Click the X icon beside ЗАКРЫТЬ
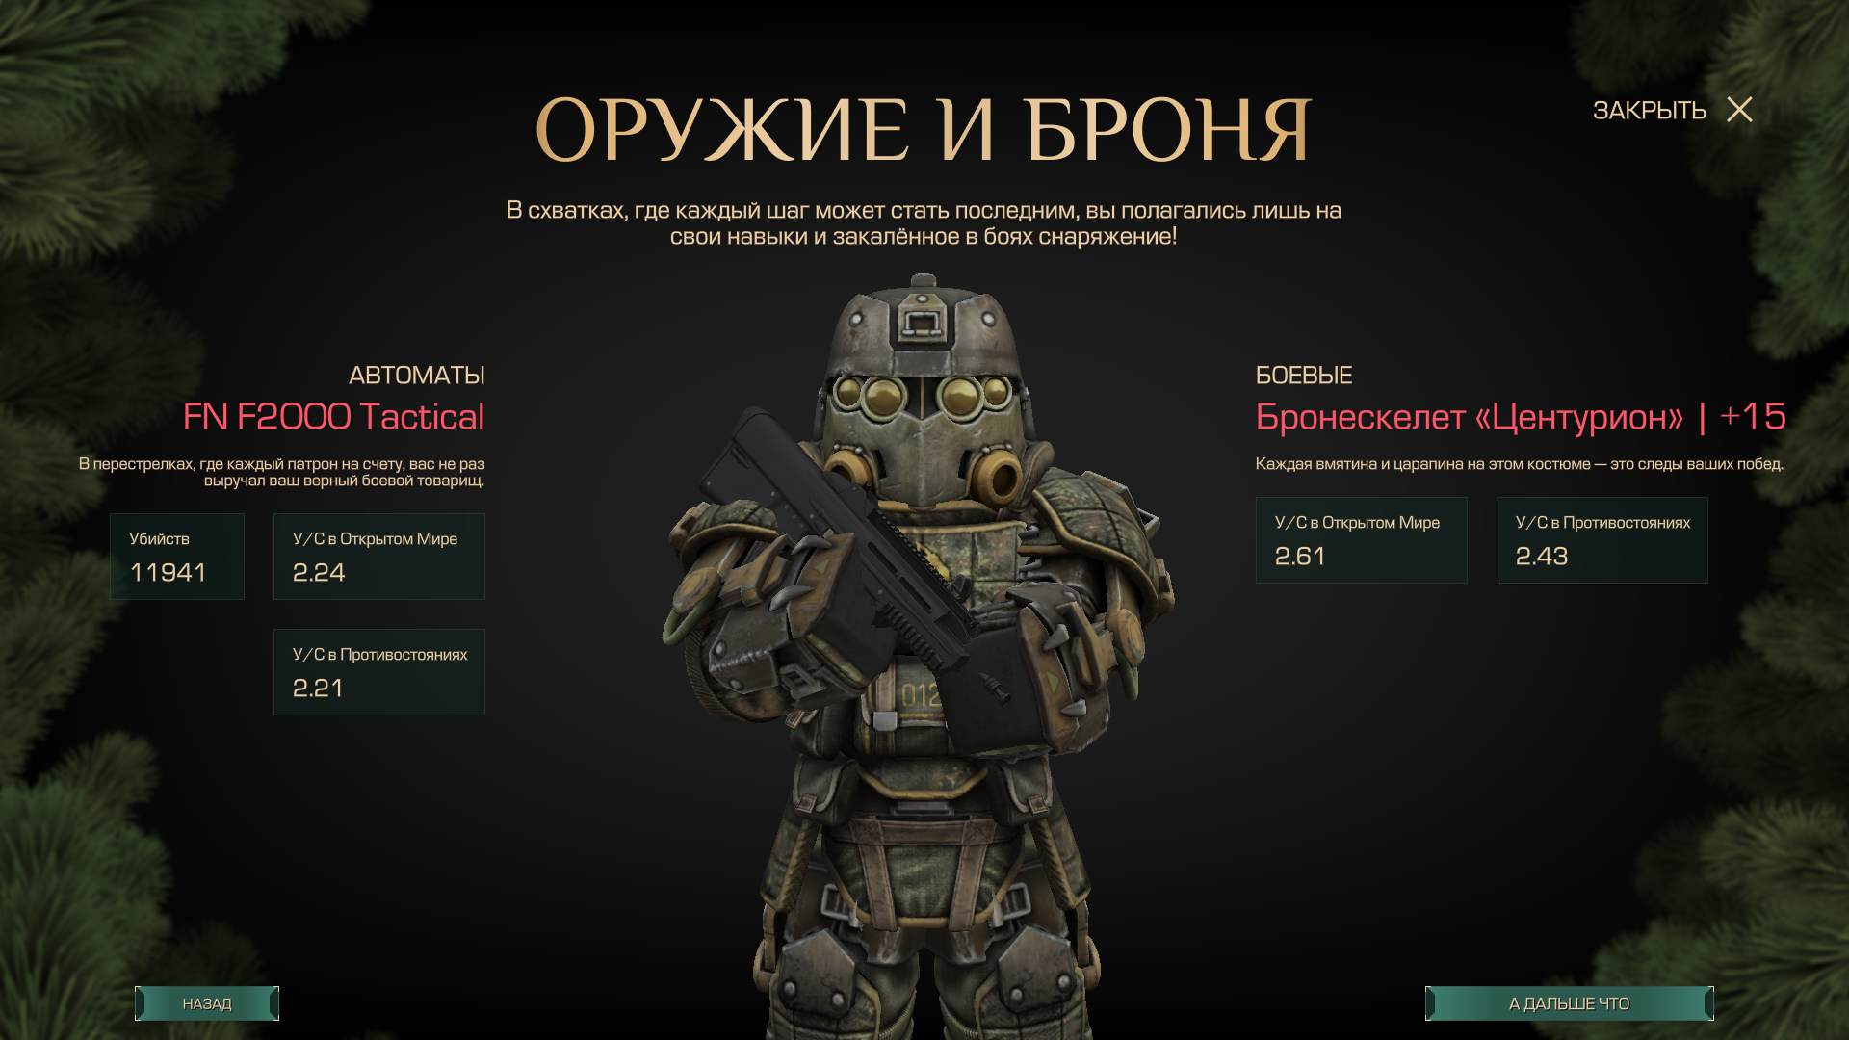1849x1040 pixels. [x=1739, y=110]
